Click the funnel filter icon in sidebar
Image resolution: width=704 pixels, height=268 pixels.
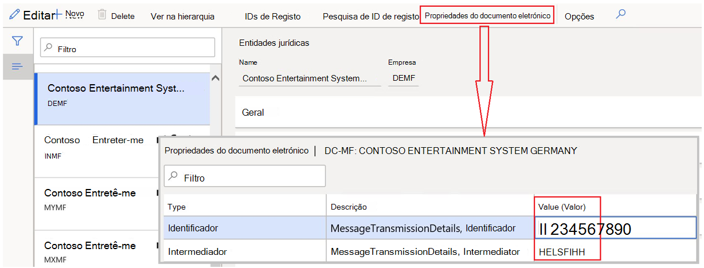click(18, 41)
